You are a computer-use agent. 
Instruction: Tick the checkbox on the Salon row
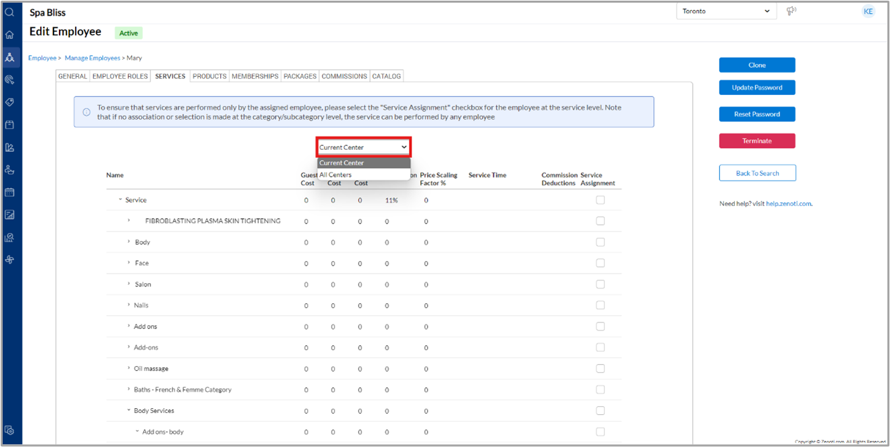coord(600,284)
